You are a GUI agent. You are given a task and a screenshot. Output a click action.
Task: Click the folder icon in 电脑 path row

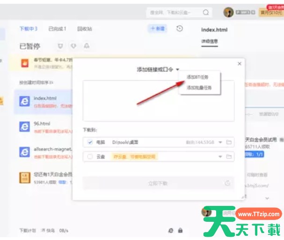[229, 142]
